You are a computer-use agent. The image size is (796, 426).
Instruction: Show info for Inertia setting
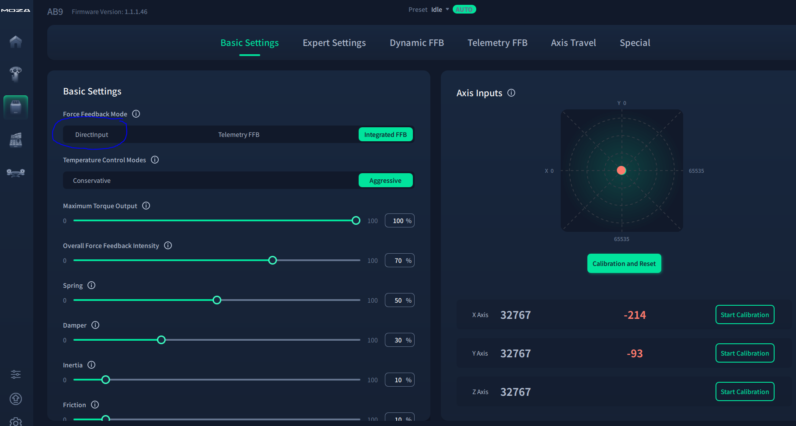click(91, 365)
